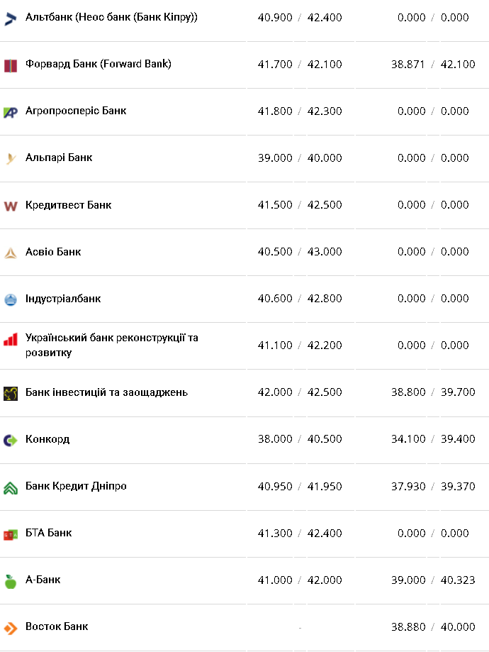Viewport: 489px width, 652px height.
Task: Click the Асвіо Банк triangle logo
Action: pyautogui.click(x=11, y=253)
